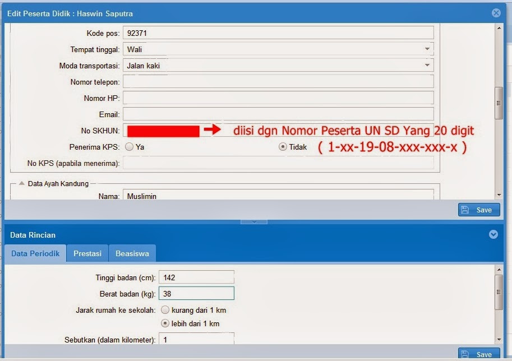Open the Tempat tinggal dropdown

pyautogui.click(x=427, y=49)
